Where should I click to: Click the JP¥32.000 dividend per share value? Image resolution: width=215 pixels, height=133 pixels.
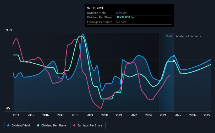123,18
